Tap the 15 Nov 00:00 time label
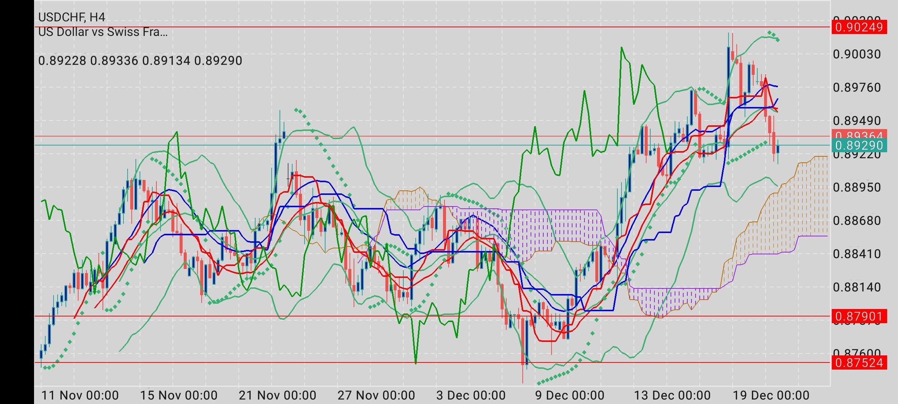The image size is (898, 404). click(179, 395)
